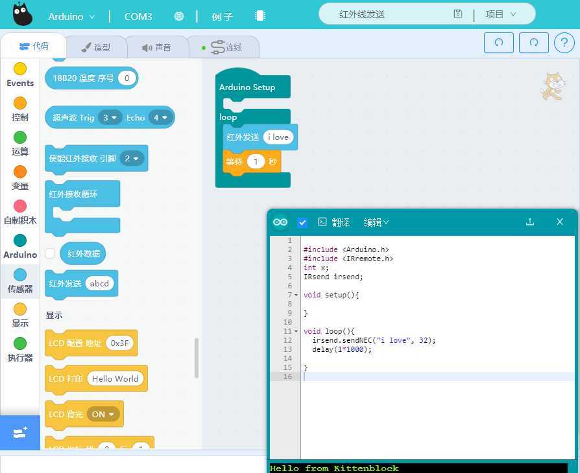Click the Hello from Kittenblock console text
The image size is (580, 473).
coord(334,468)
